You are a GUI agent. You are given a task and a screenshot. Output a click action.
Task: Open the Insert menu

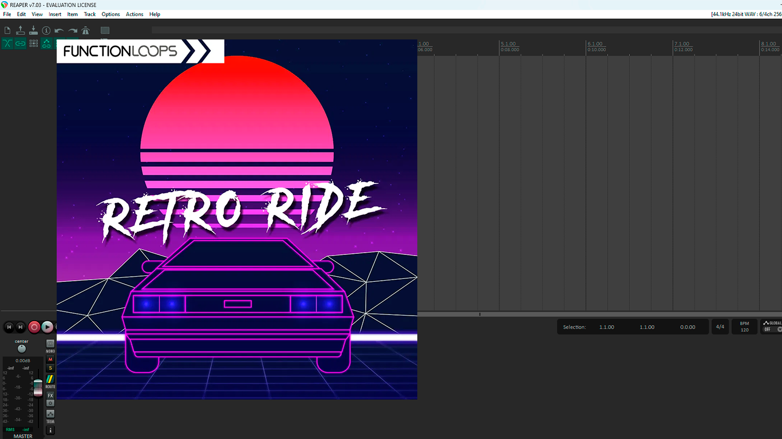tap(55, 14)
